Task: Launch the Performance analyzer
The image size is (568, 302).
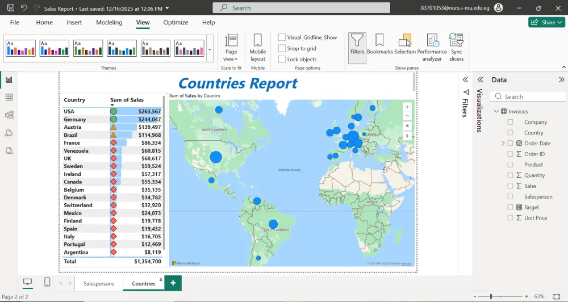Action: pos(432,47)
